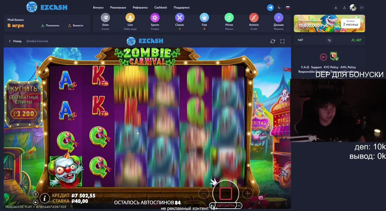Reload the game with refresh icon

click(x=273, y=41)
